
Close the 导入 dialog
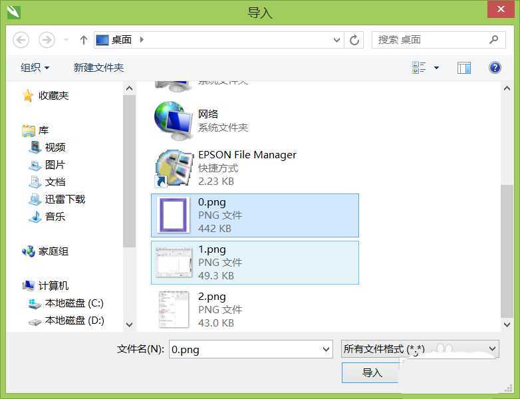[x=501, y=9]
